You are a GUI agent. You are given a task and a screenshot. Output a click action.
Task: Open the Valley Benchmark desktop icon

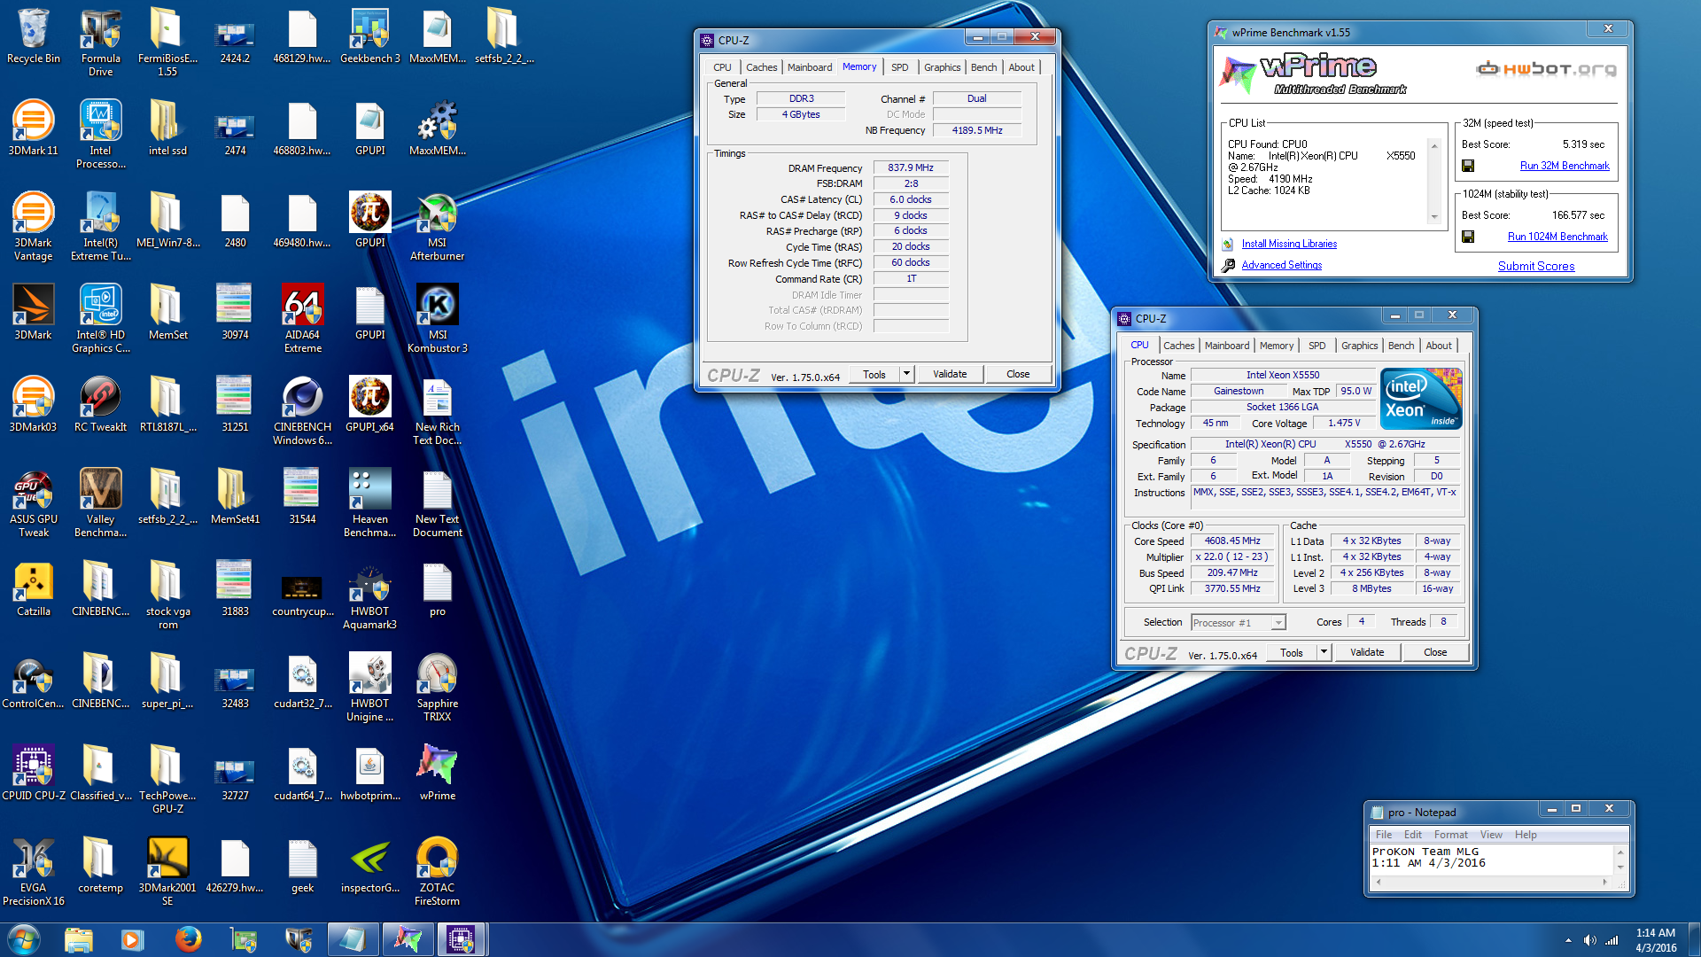click(101, 503)
